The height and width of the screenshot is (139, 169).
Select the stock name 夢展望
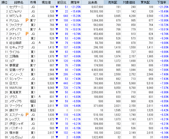[14, 65]
